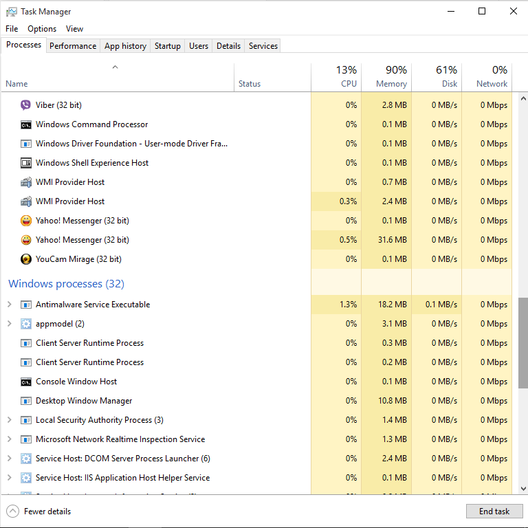This screenshot has width=528, height=528.
Task: Click Microsoft Network Realtime Inspection Service icon
Action: coord(26,439)
